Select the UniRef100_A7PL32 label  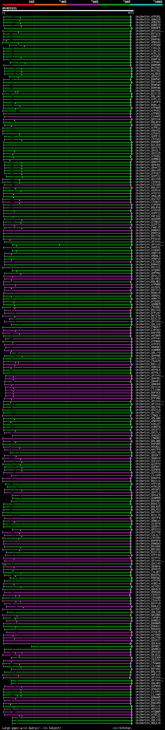click(x=148, y=54)
